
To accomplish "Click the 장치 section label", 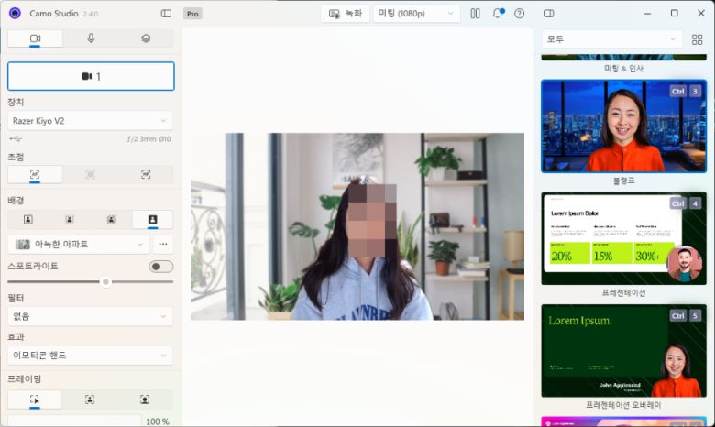I will [x=16, y=102].
